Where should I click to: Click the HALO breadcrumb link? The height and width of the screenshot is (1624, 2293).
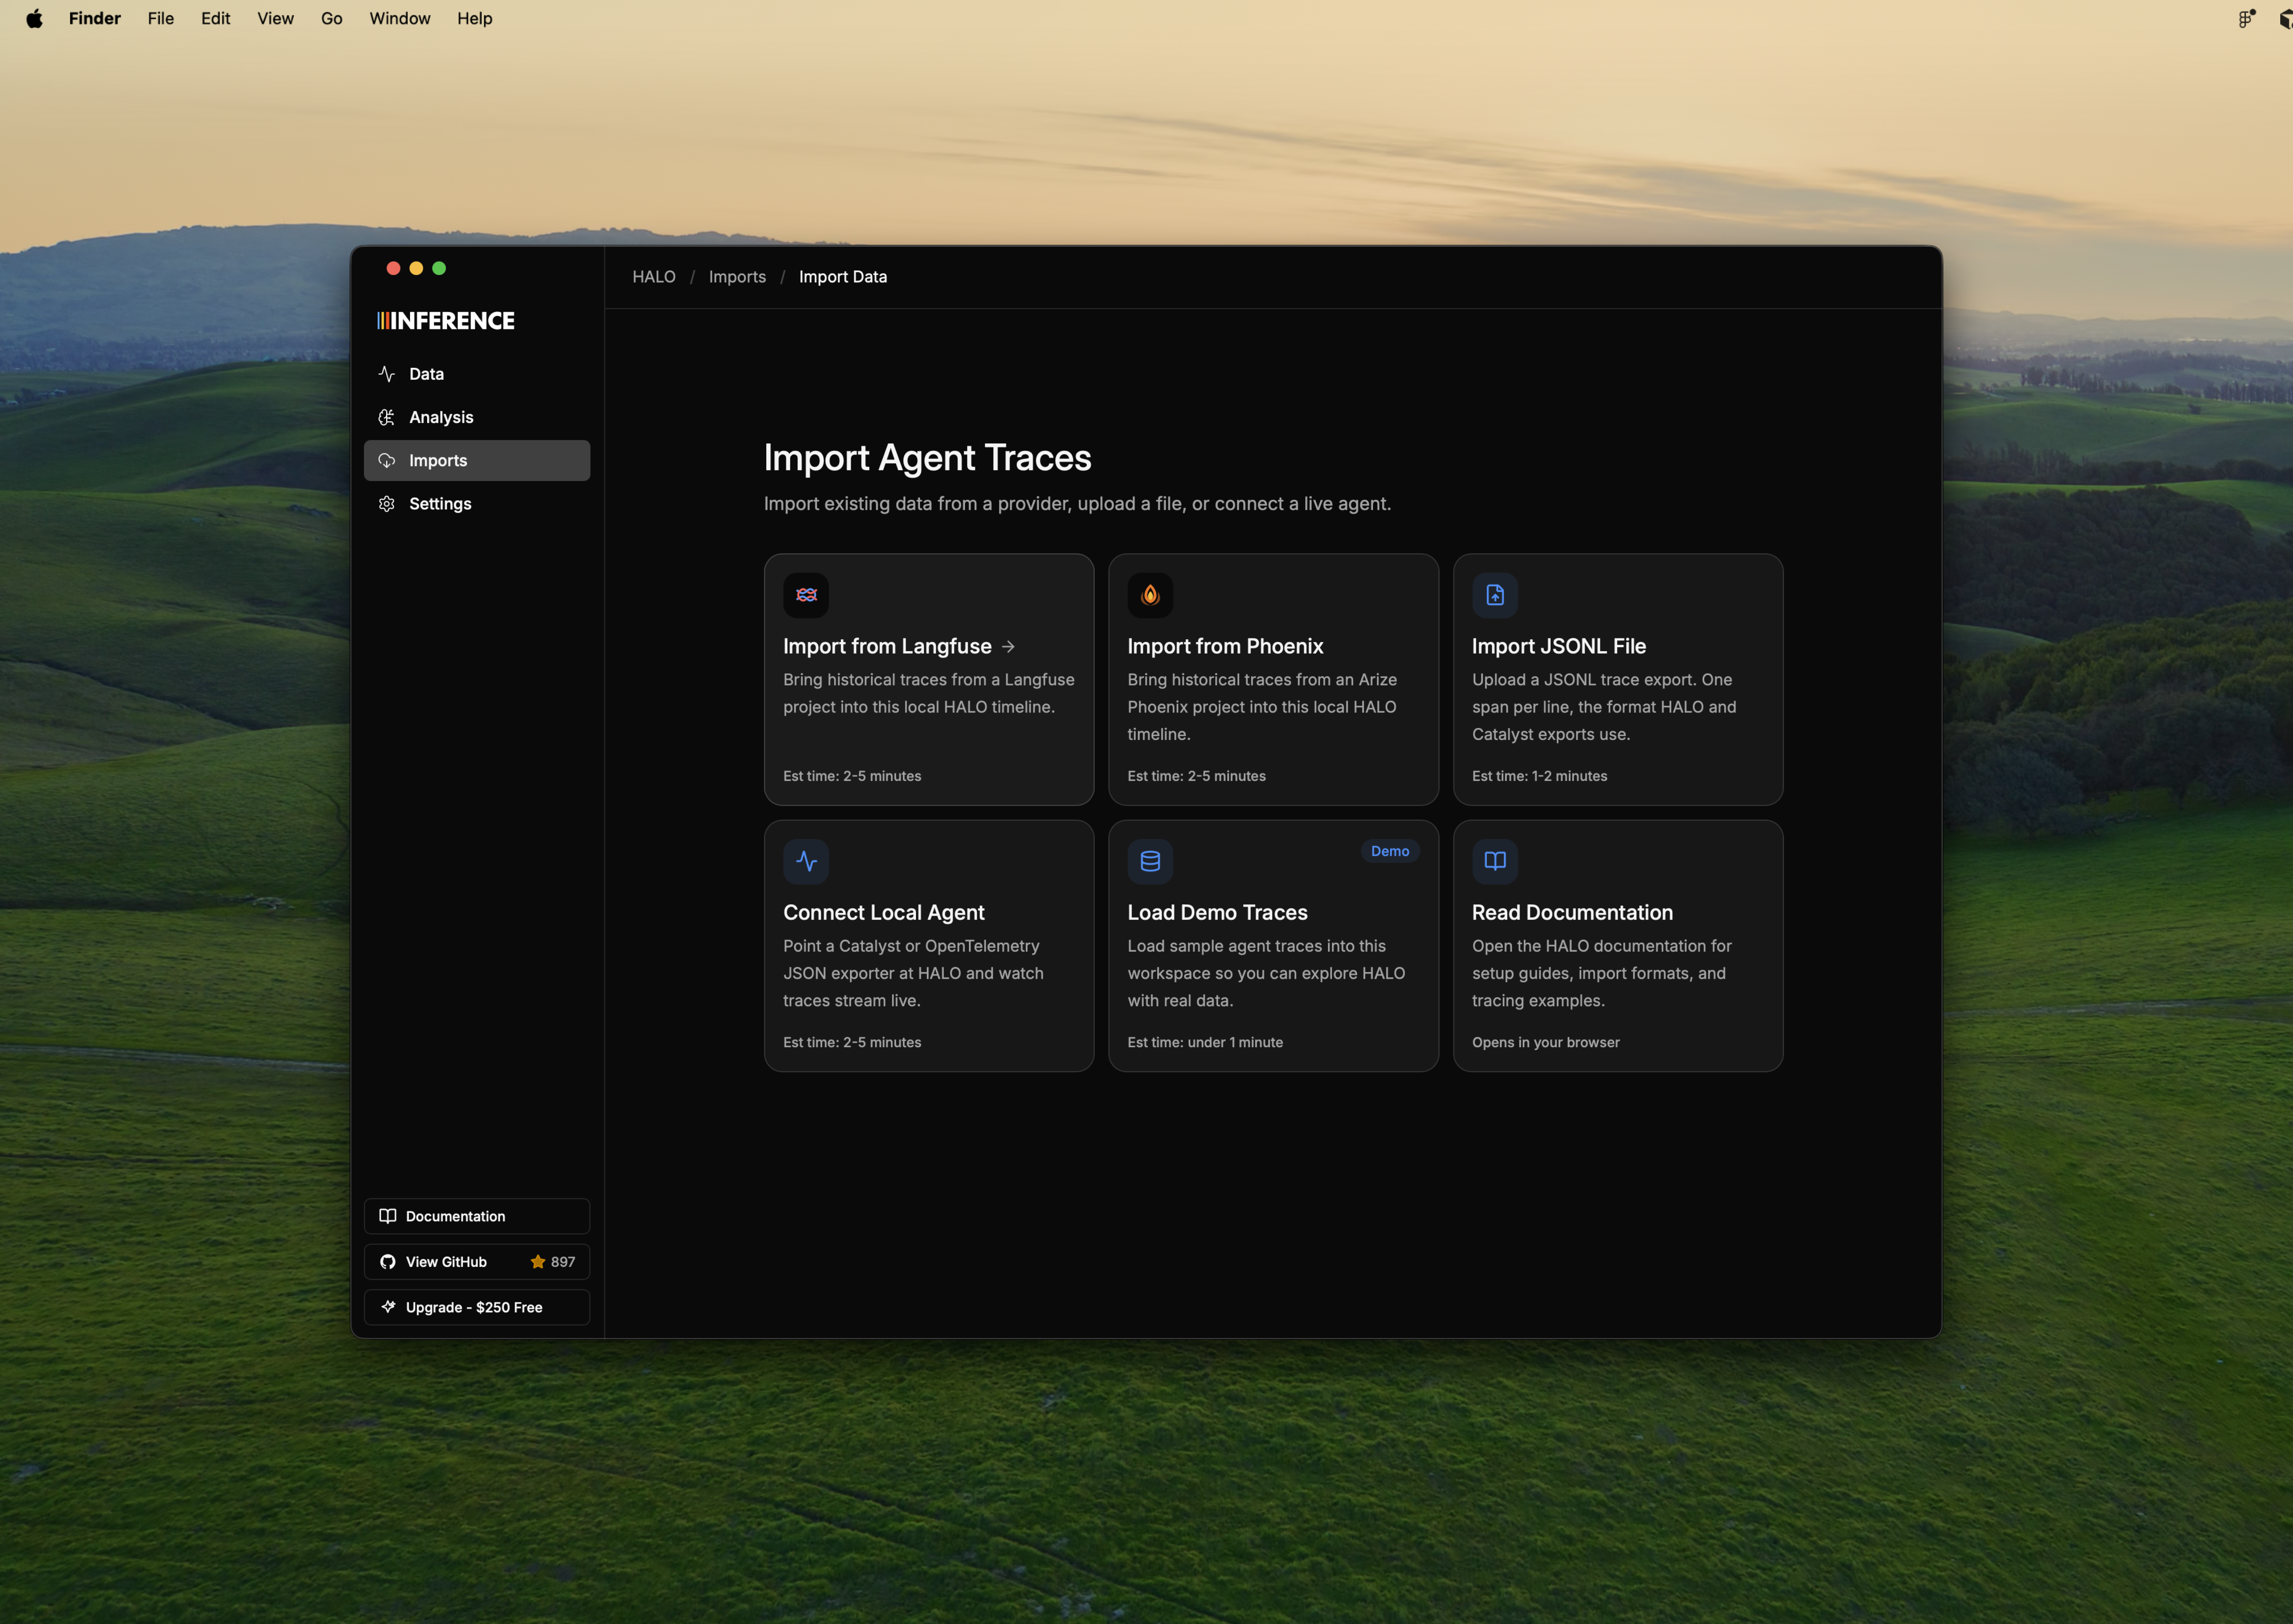point(654,277)
